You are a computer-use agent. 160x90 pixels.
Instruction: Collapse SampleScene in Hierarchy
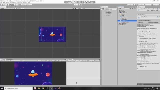(x=102, y=10)
